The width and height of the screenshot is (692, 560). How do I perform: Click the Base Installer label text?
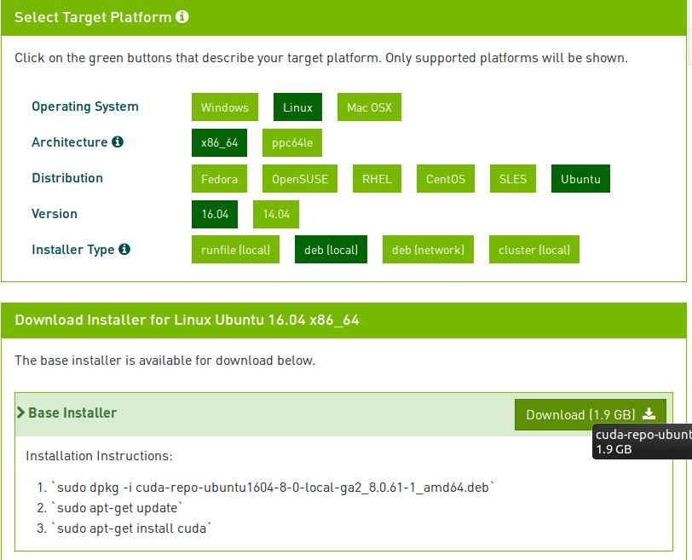(x=72, y=413)
